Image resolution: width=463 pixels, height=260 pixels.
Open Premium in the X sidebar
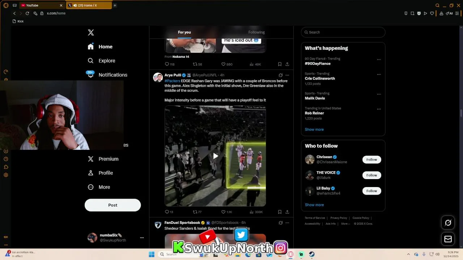(x=103, y=159)
